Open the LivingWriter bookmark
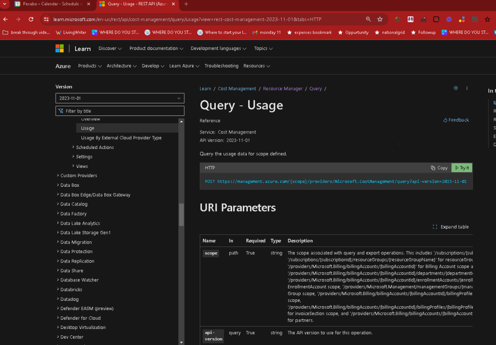Image resolution: width=496 pixels, height=345 pixels. click(71, 33)
